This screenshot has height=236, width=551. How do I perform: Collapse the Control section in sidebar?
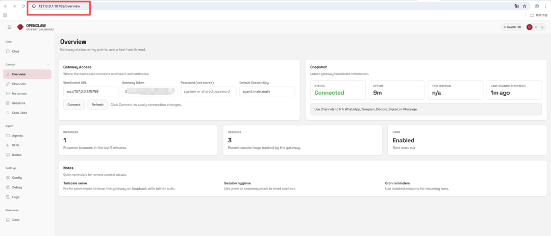click(48, 65)
